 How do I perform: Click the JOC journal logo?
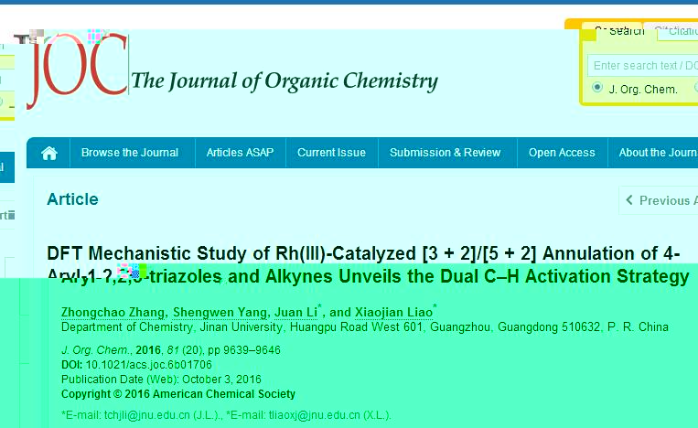click(x=78, y=70)
